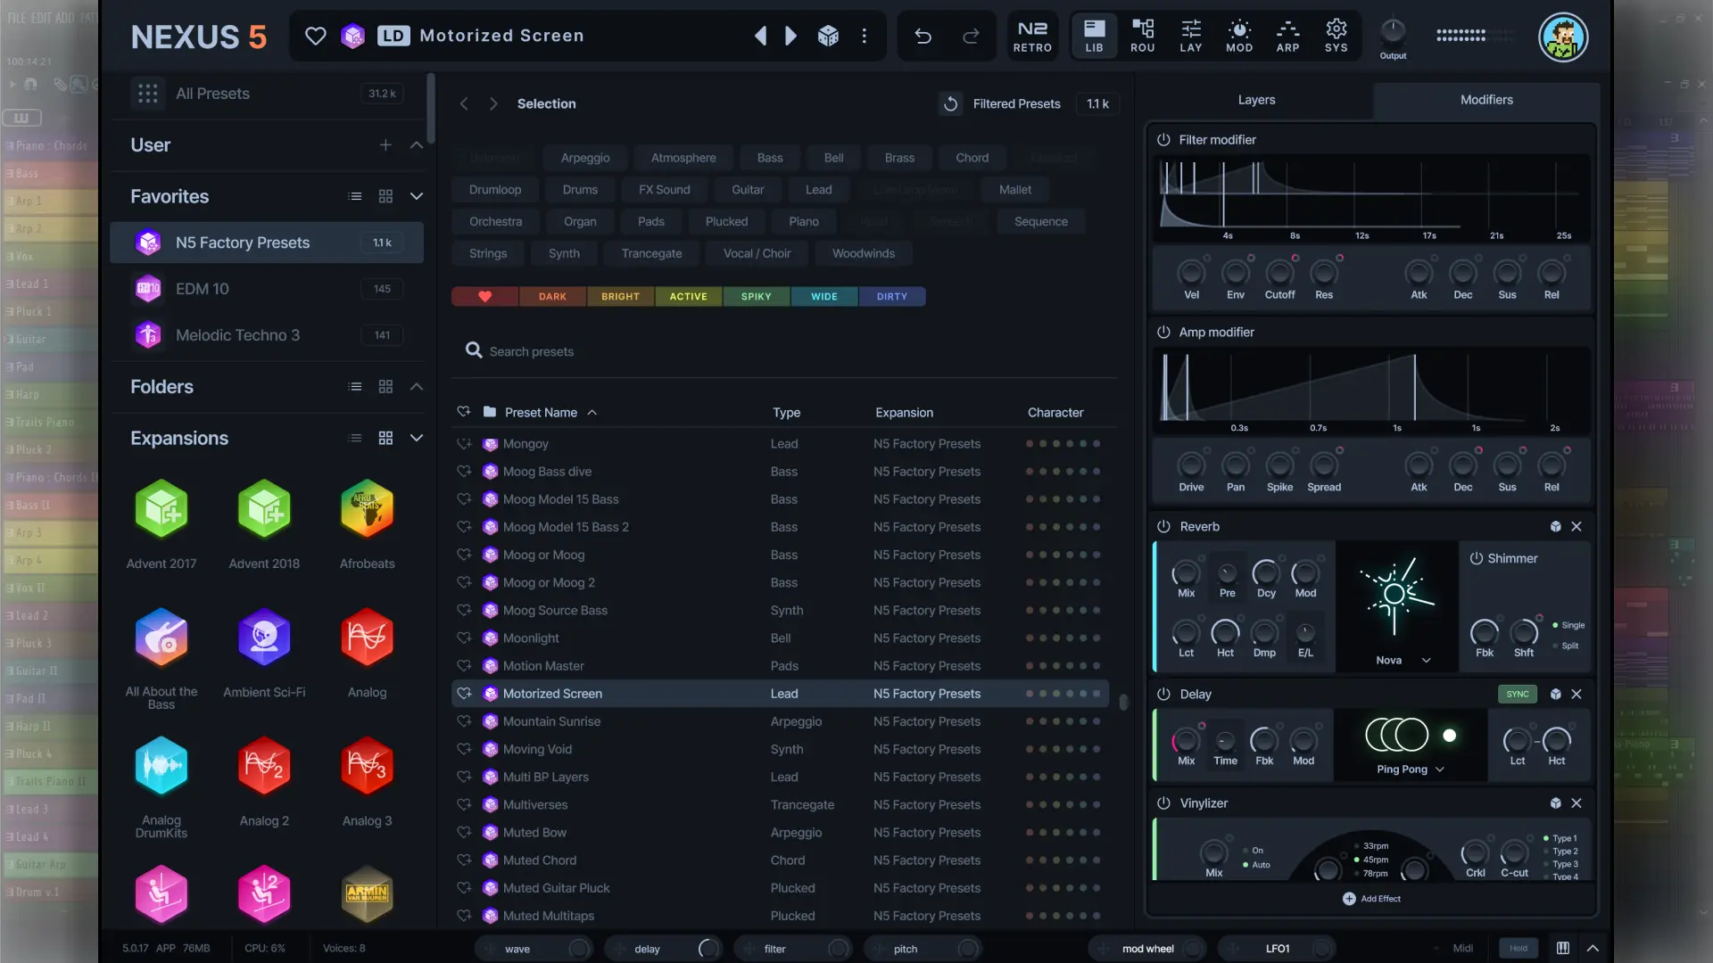Remove the Reverb effect
Screen dimensions: 1713x963
coord(1576,527)
